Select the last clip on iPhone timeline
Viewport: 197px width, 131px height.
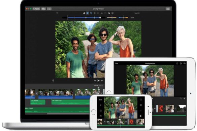pos(140,122)
